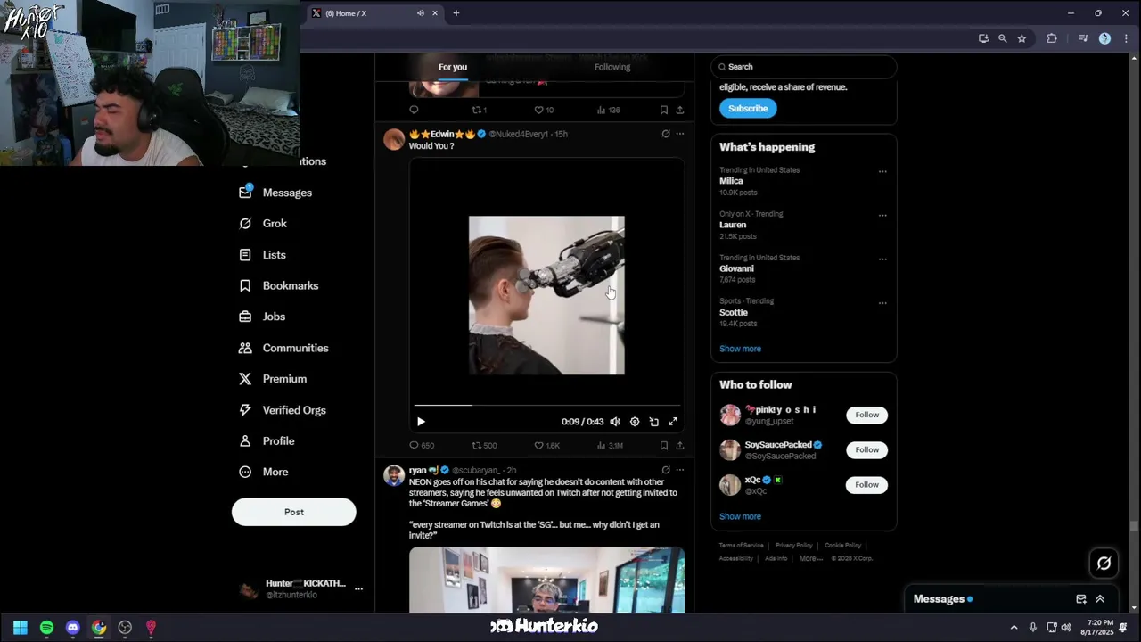The width and height of the screenshot is (1141, 642).
Task: Open video playback settings gear
Action: click(x=635, y=422)
